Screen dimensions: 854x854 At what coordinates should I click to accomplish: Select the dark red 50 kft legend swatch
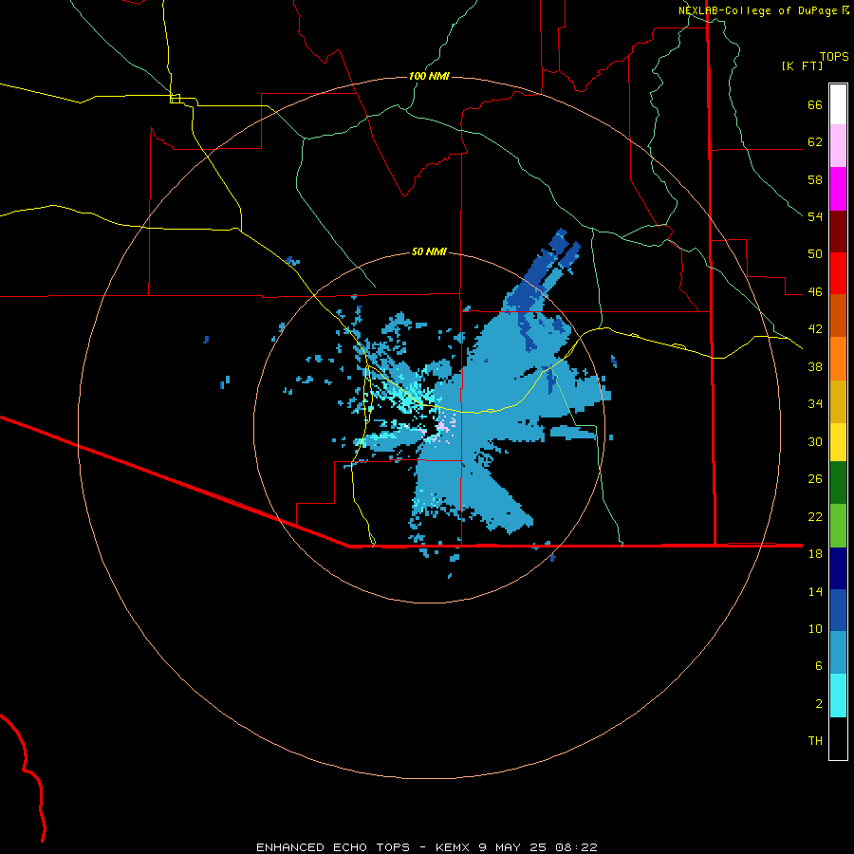tap(838, 232)
